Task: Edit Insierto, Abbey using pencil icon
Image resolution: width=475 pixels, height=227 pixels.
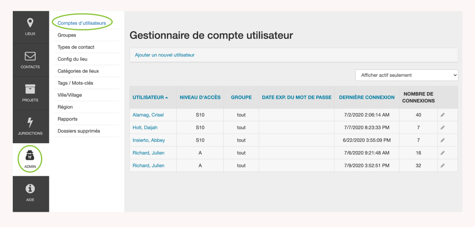Action: 443,140
